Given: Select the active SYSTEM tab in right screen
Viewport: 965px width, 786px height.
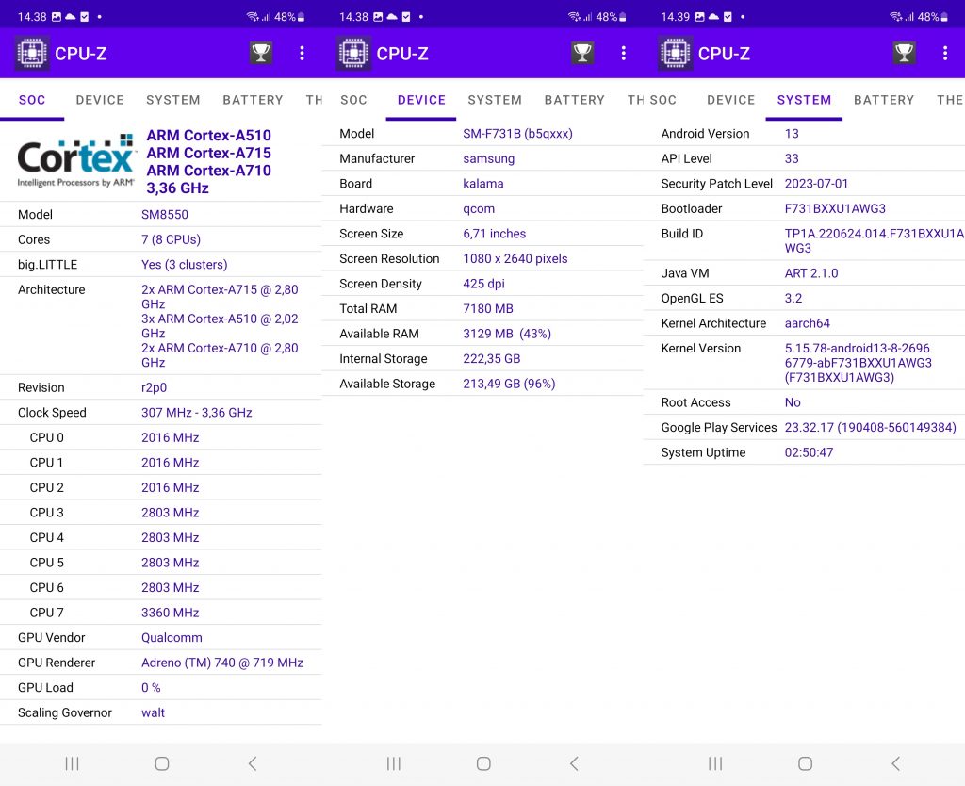Looking at the screenshot, I should click(x=804, y=100).
